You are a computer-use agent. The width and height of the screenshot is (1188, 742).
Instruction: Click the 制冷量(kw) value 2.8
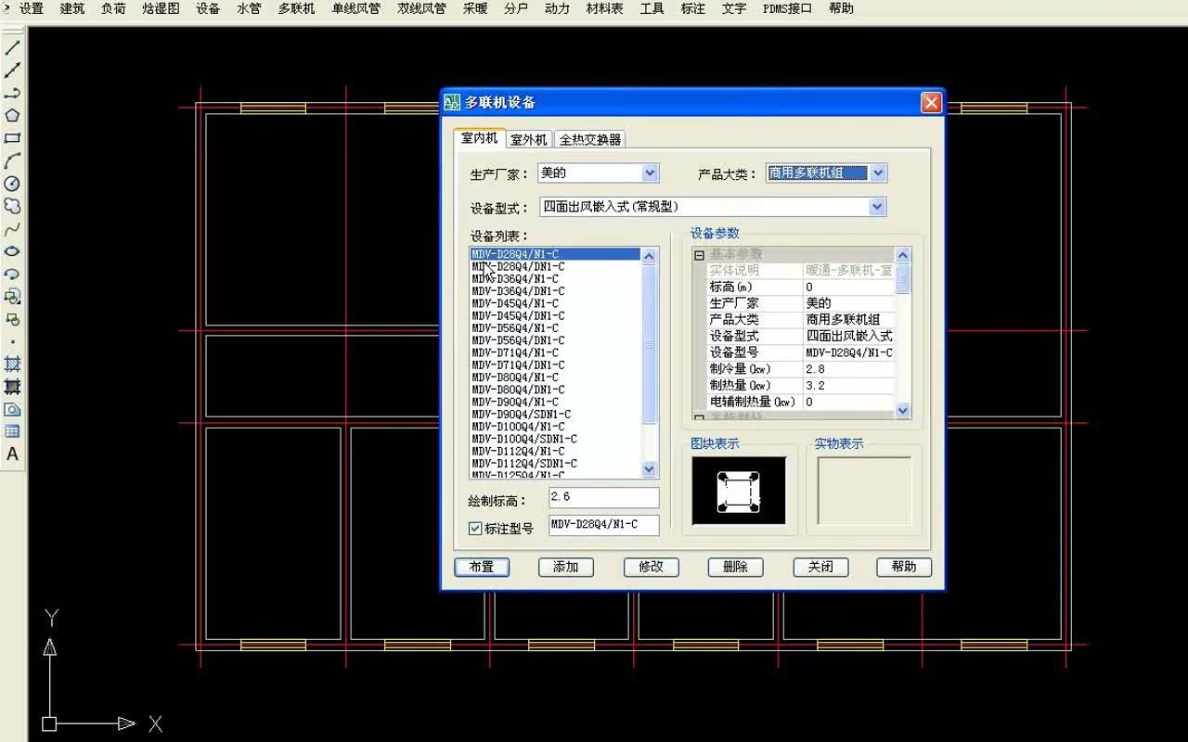849,369
